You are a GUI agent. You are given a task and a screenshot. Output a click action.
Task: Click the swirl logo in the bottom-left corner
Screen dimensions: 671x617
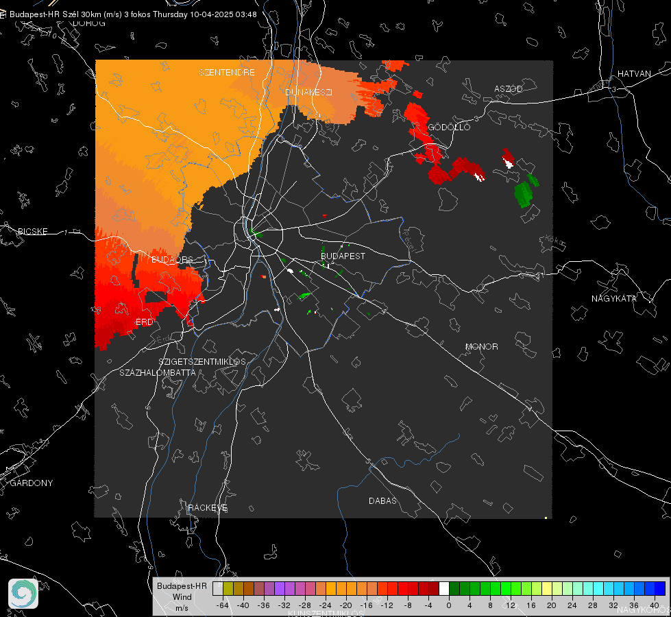23,594
